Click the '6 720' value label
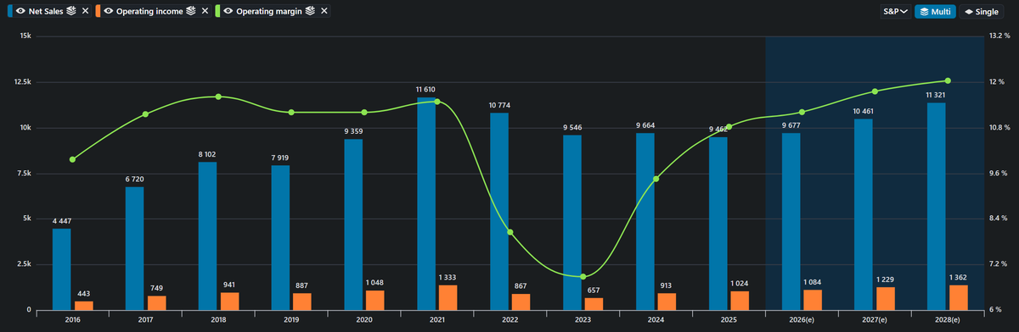Screen dimensions: 1019x332 click(135, 179)
